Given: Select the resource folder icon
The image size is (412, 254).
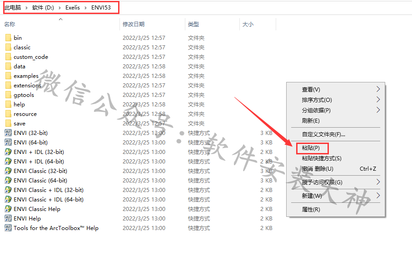Looking at the screenshot, I should coord(8,114).
